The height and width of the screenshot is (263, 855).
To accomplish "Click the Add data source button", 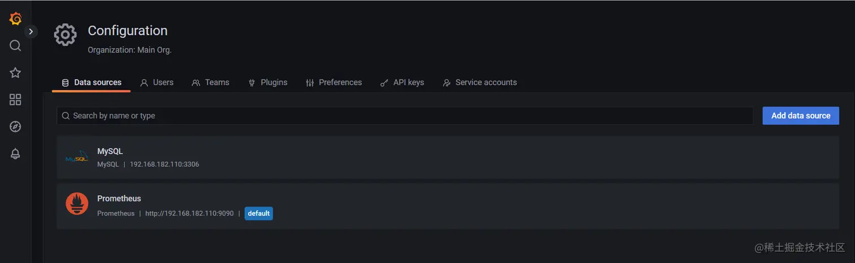I will coord(801,115).
